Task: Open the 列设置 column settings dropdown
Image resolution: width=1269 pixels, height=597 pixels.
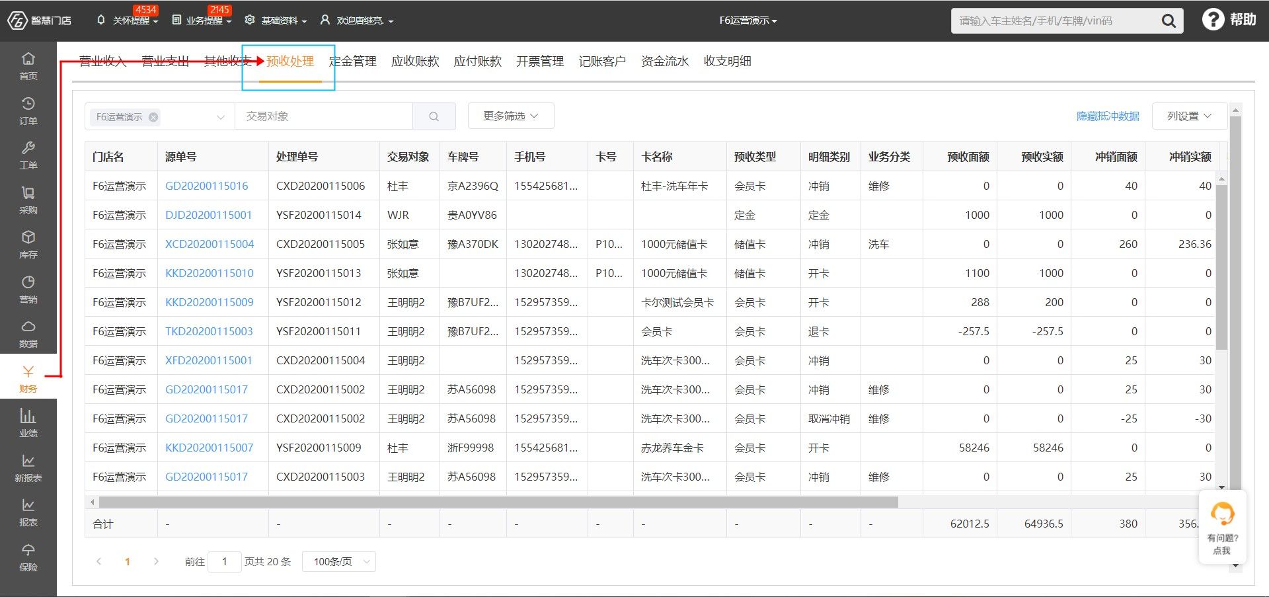Action: 1189,116
